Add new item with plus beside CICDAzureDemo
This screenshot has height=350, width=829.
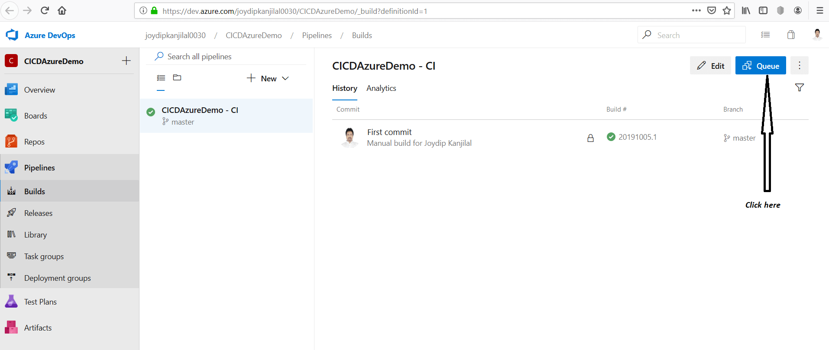pyautogui.click(x=126, y=61)
